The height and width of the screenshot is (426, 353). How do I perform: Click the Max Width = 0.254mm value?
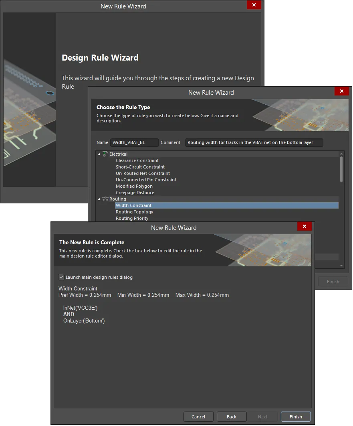coord(202,295)
